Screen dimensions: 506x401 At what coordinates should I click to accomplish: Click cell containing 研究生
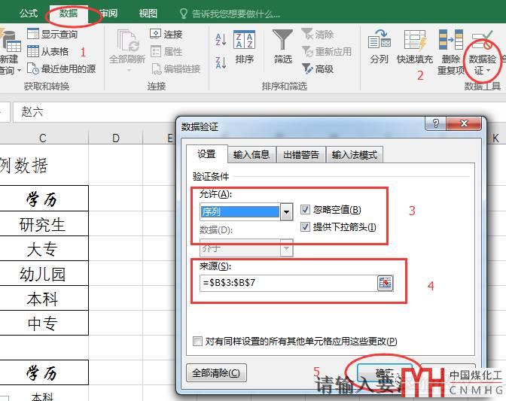43,224
